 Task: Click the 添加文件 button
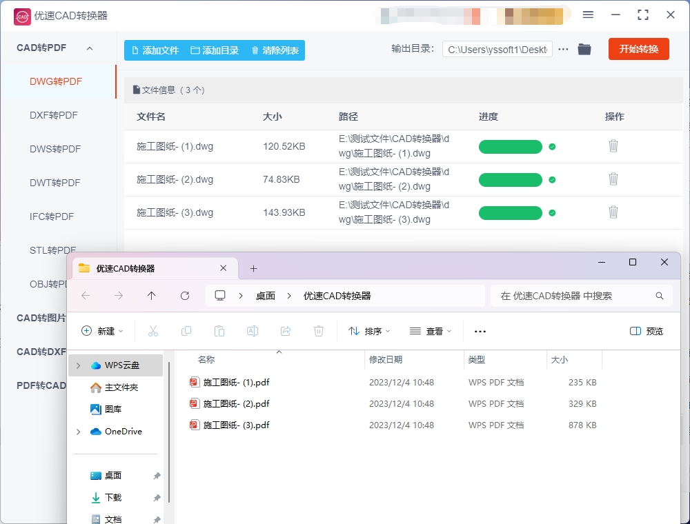(x=155, y=50)
